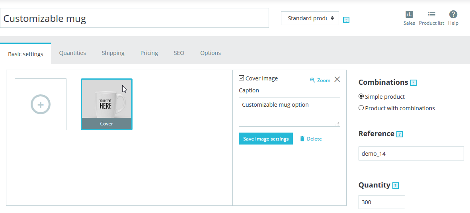The width and height of the screenshot is (470, 213).
Task: Click the Quantity help icon
Action: click(x=396, y=186)
